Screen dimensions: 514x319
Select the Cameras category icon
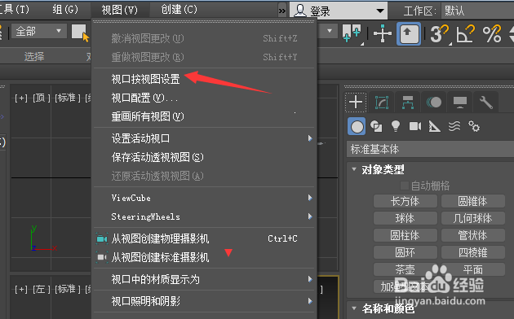pyautogui.click(x=415, y=126)
